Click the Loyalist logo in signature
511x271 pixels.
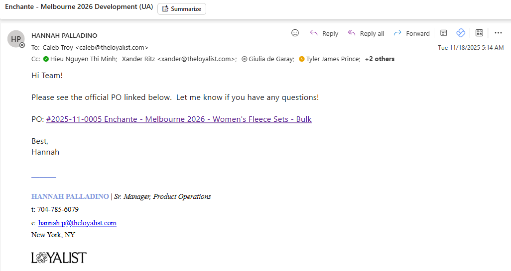click(x=59, y=258)
